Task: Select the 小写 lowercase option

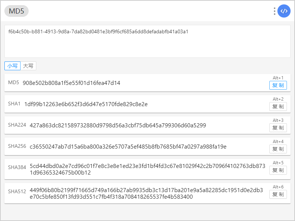Action: 12,66
